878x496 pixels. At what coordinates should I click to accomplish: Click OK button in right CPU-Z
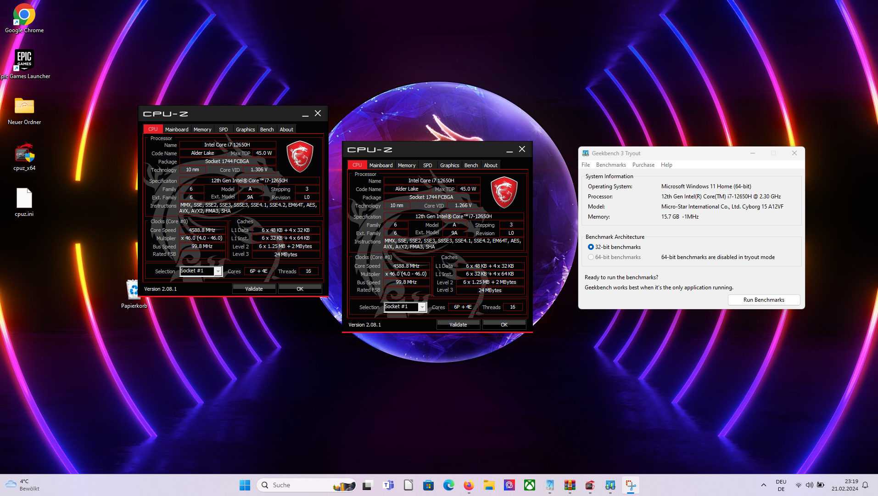(x=504, y=325)
